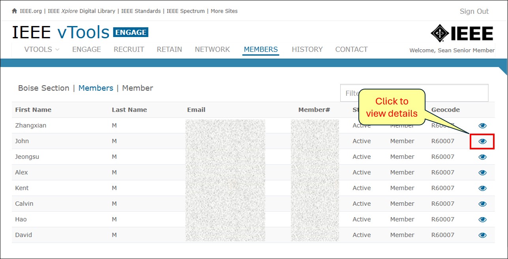View David's details using eye icon
The height and width of the screenshot is (259, 508).
coord(482,235)
